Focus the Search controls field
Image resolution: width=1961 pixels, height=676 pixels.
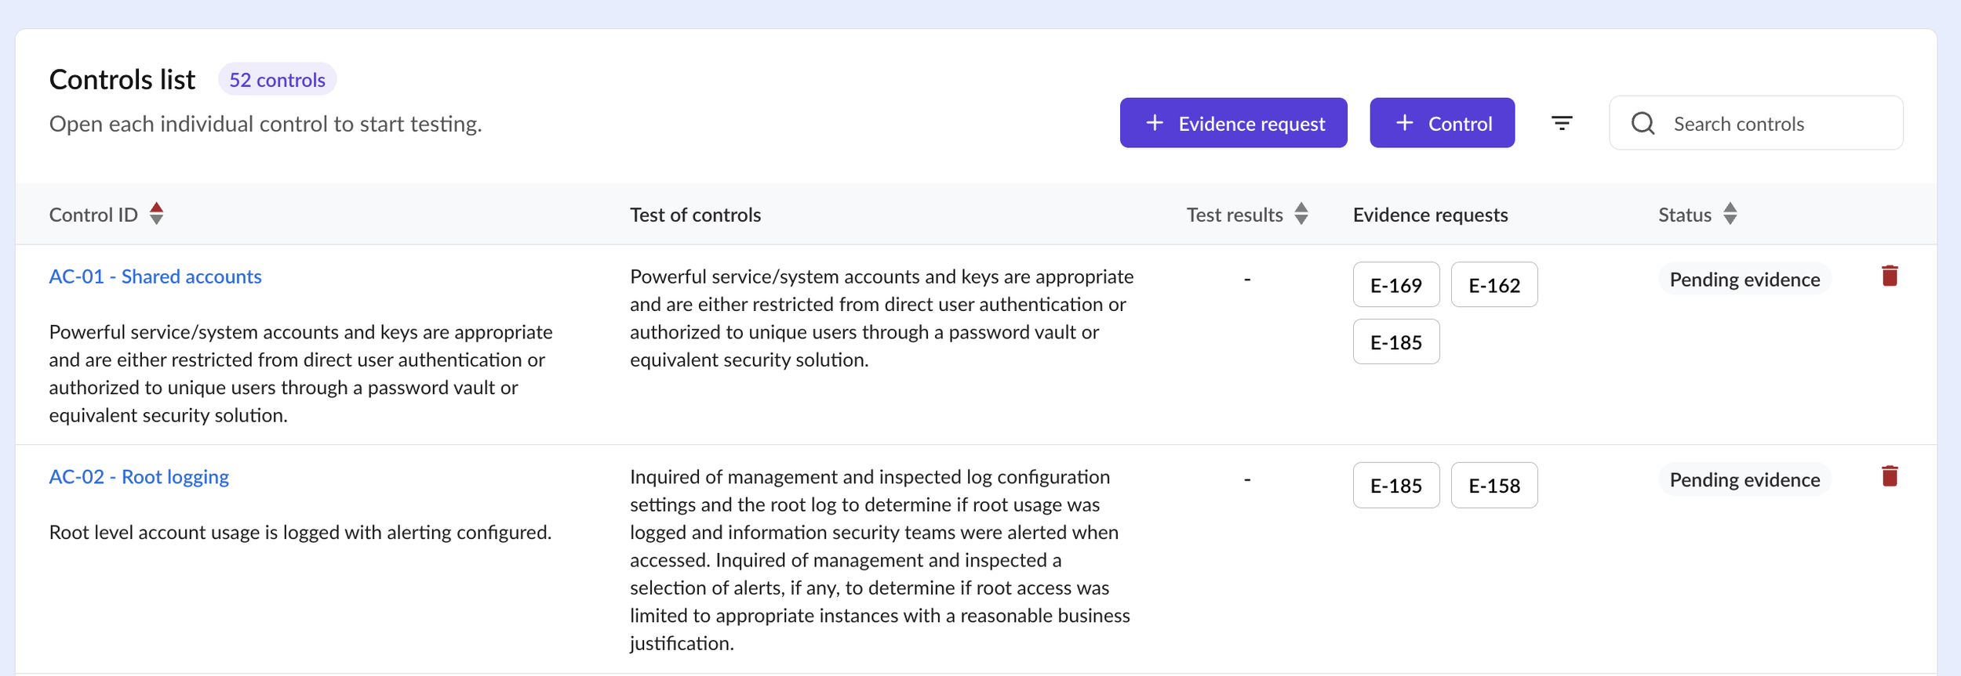1773,124
